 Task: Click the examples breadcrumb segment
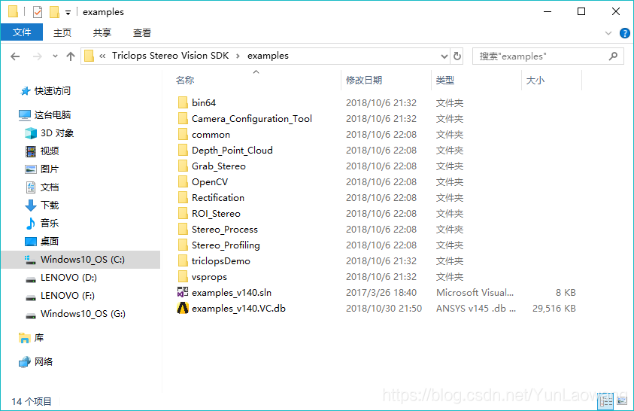point(268,56)
